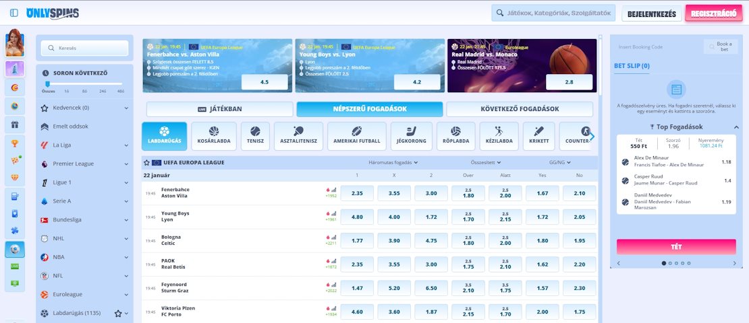
Task: Open the green LIVE sidebar icon
Action: [x=15, y=266]
